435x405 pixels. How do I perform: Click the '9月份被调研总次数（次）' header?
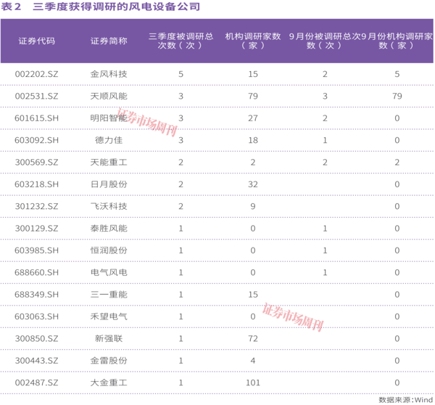(x=325, y=41)
